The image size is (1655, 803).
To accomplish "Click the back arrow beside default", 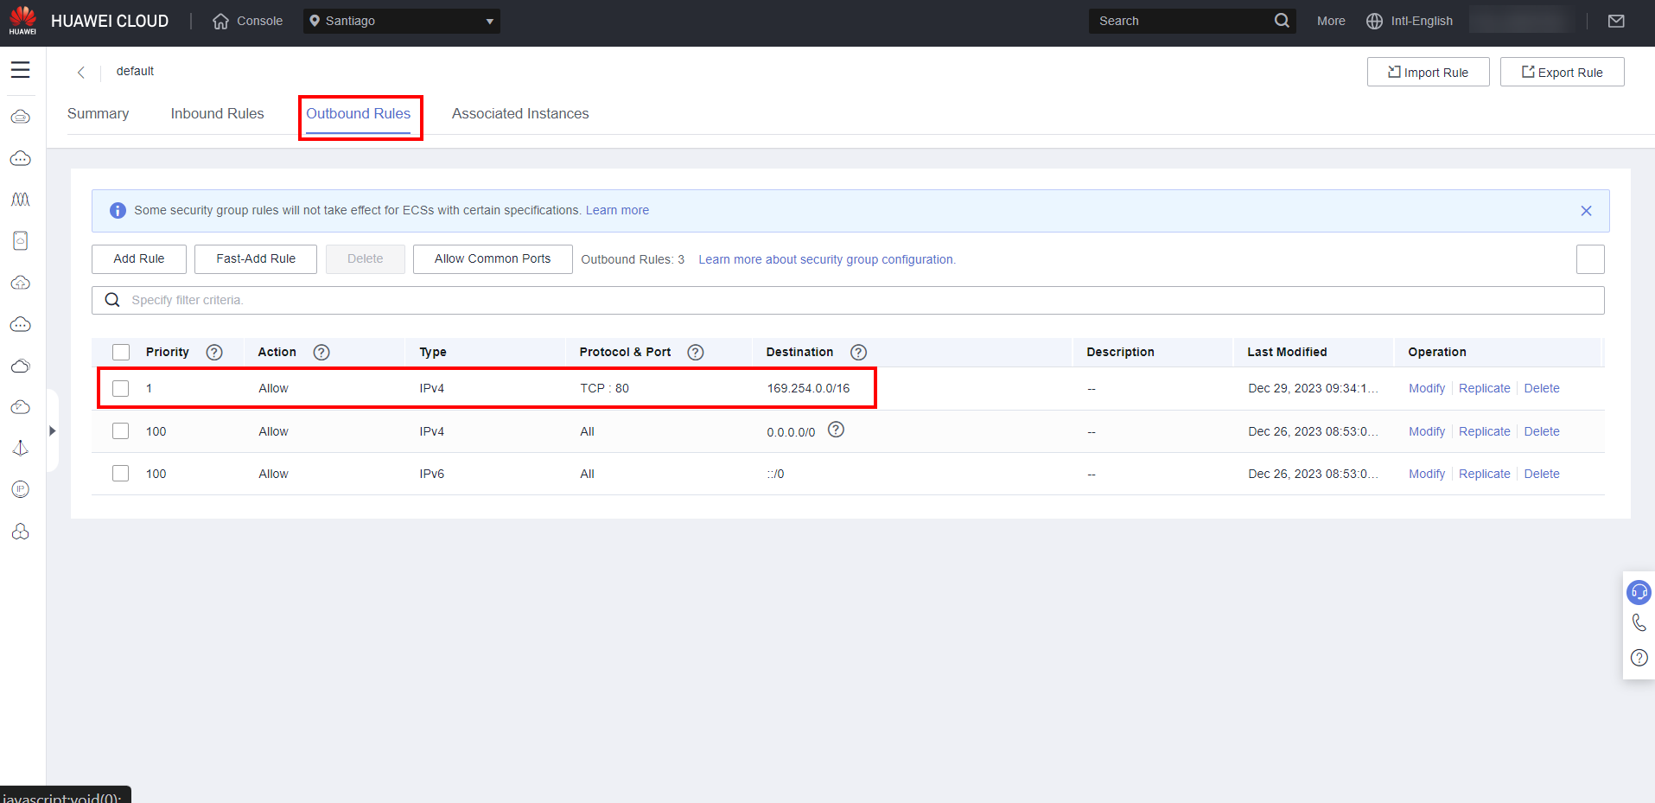I will [81, 72].
